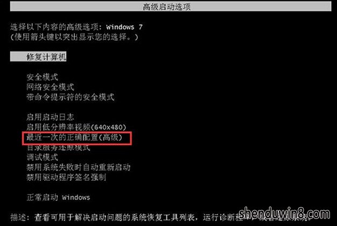This screenshot has height=226, width=337.
Task: Click the (640x480) resolution text
Action: [108, 127]
